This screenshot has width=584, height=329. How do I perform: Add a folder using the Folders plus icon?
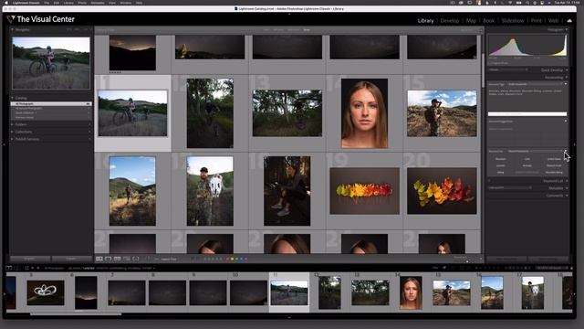coord(89,124)
